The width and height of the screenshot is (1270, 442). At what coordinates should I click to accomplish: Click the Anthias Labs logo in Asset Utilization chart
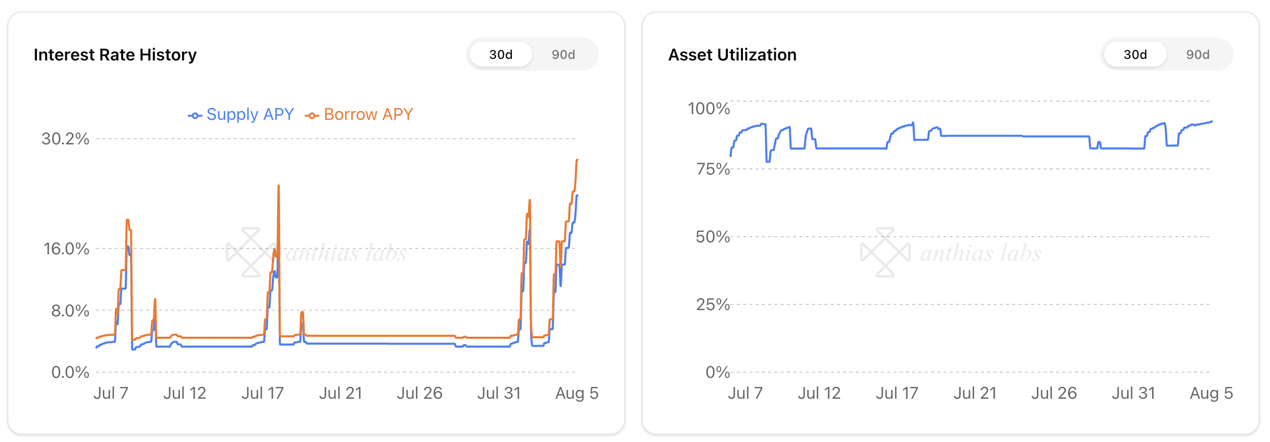point(885,252)
